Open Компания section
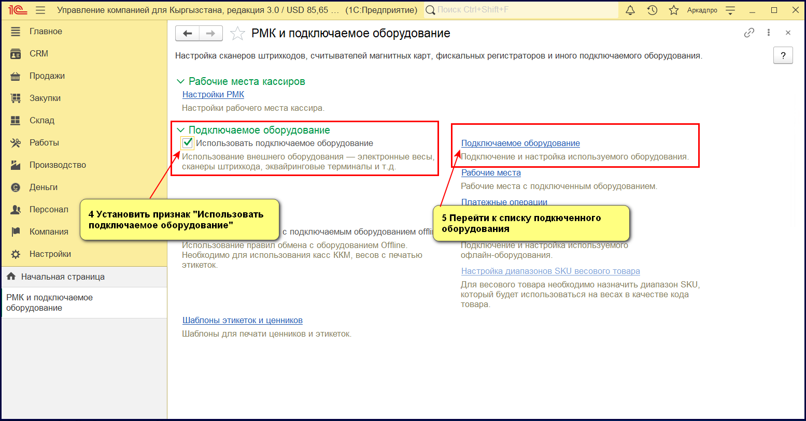806x421 pixels. pyautogui.click(x=49, y=231)
